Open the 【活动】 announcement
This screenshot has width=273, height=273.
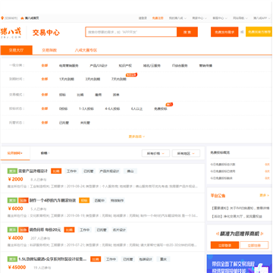point(236,216)
